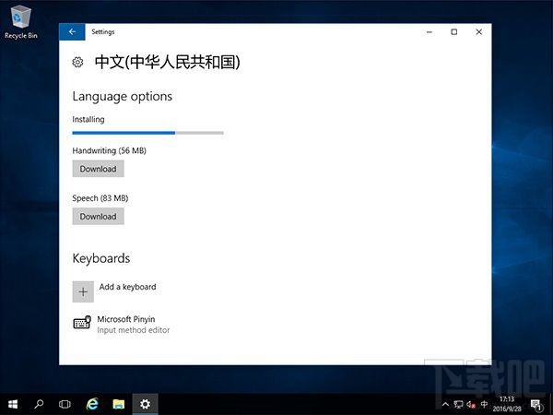Minimize the Settings window

pos(429,32)
